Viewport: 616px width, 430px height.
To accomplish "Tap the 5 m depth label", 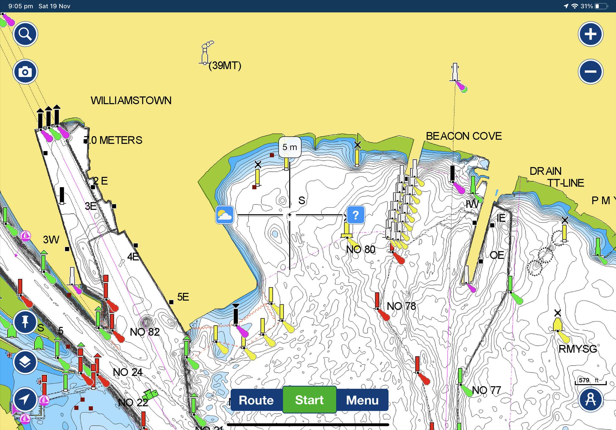I will point(290,147).
